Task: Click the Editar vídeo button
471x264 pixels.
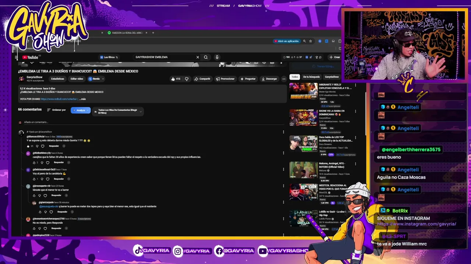Action: pos(77,79)
